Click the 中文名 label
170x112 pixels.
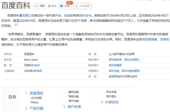[8, 54]
